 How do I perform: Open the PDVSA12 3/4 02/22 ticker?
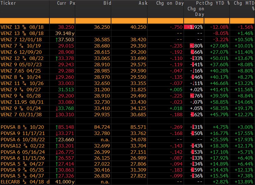23,146
